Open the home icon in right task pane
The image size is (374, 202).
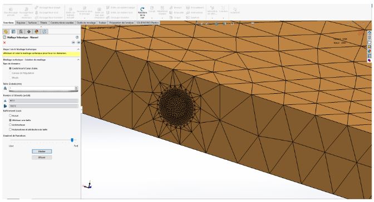pyautogui.click(x=369, y=33)
